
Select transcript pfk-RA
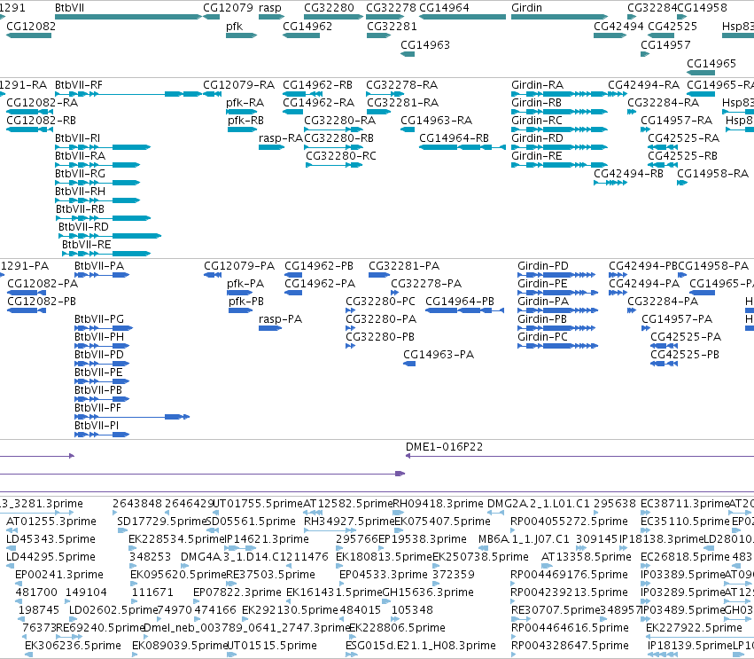pyautogui.click(x=245, y=103)
